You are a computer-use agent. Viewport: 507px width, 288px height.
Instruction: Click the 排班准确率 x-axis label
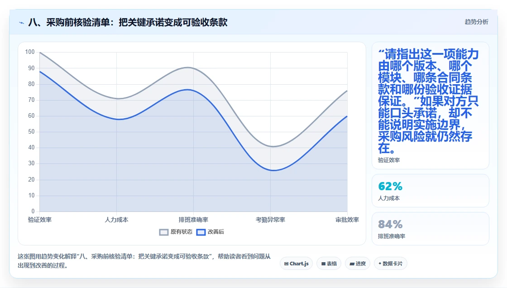pos(193,220)
